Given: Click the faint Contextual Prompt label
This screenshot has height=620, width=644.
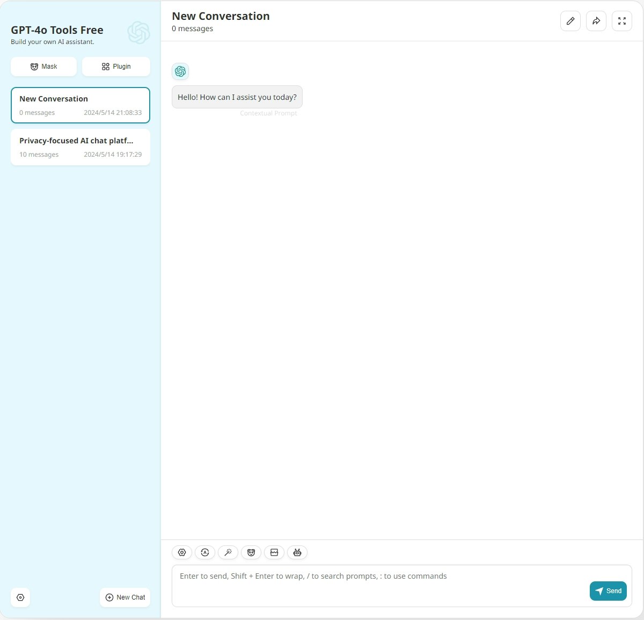Looking at the screenshot, I should 268,113.
